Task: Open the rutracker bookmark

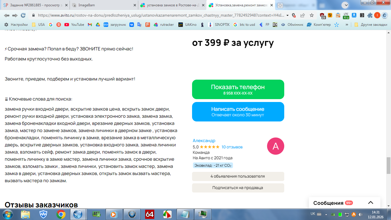Action: click(x=164, y=25)
